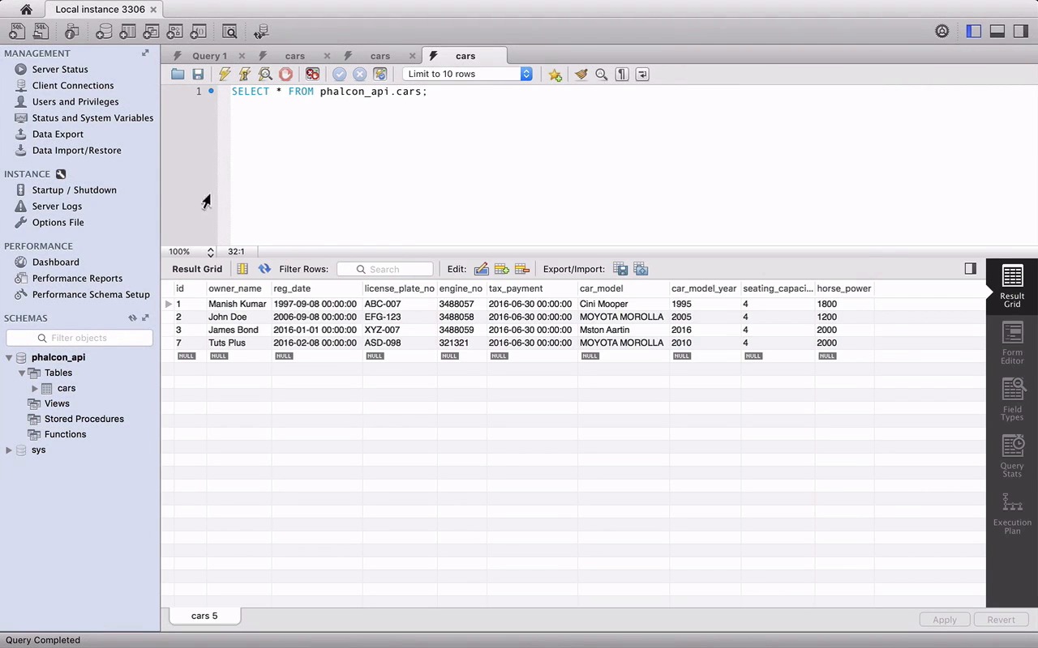The image size is (1038, 648).
Task: Expand the sys schema
Action: pyautogui.click(x=10, y=450)
